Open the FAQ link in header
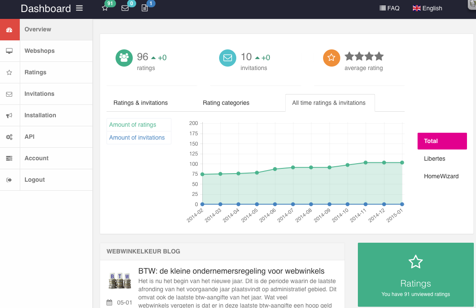 tap(390, 8)
